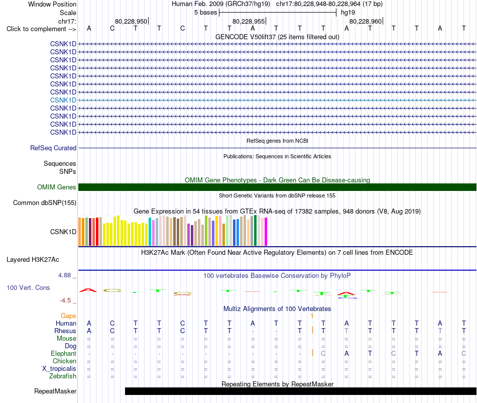Click the 'Click to complement -->' label

coord(41,29)
